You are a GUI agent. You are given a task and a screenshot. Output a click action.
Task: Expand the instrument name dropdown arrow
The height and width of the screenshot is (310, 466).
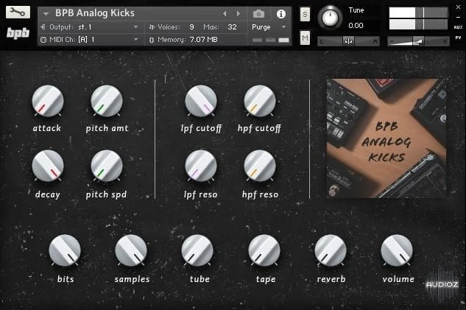pos(46,14)
